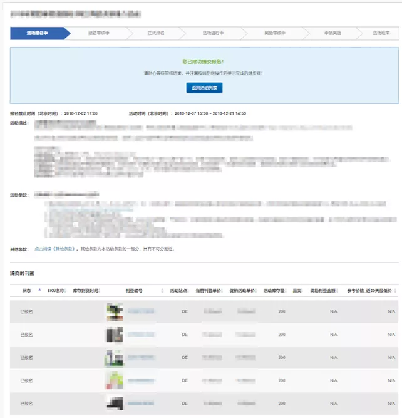Open the first row's product thumbnail

click(x=113, y=311)
